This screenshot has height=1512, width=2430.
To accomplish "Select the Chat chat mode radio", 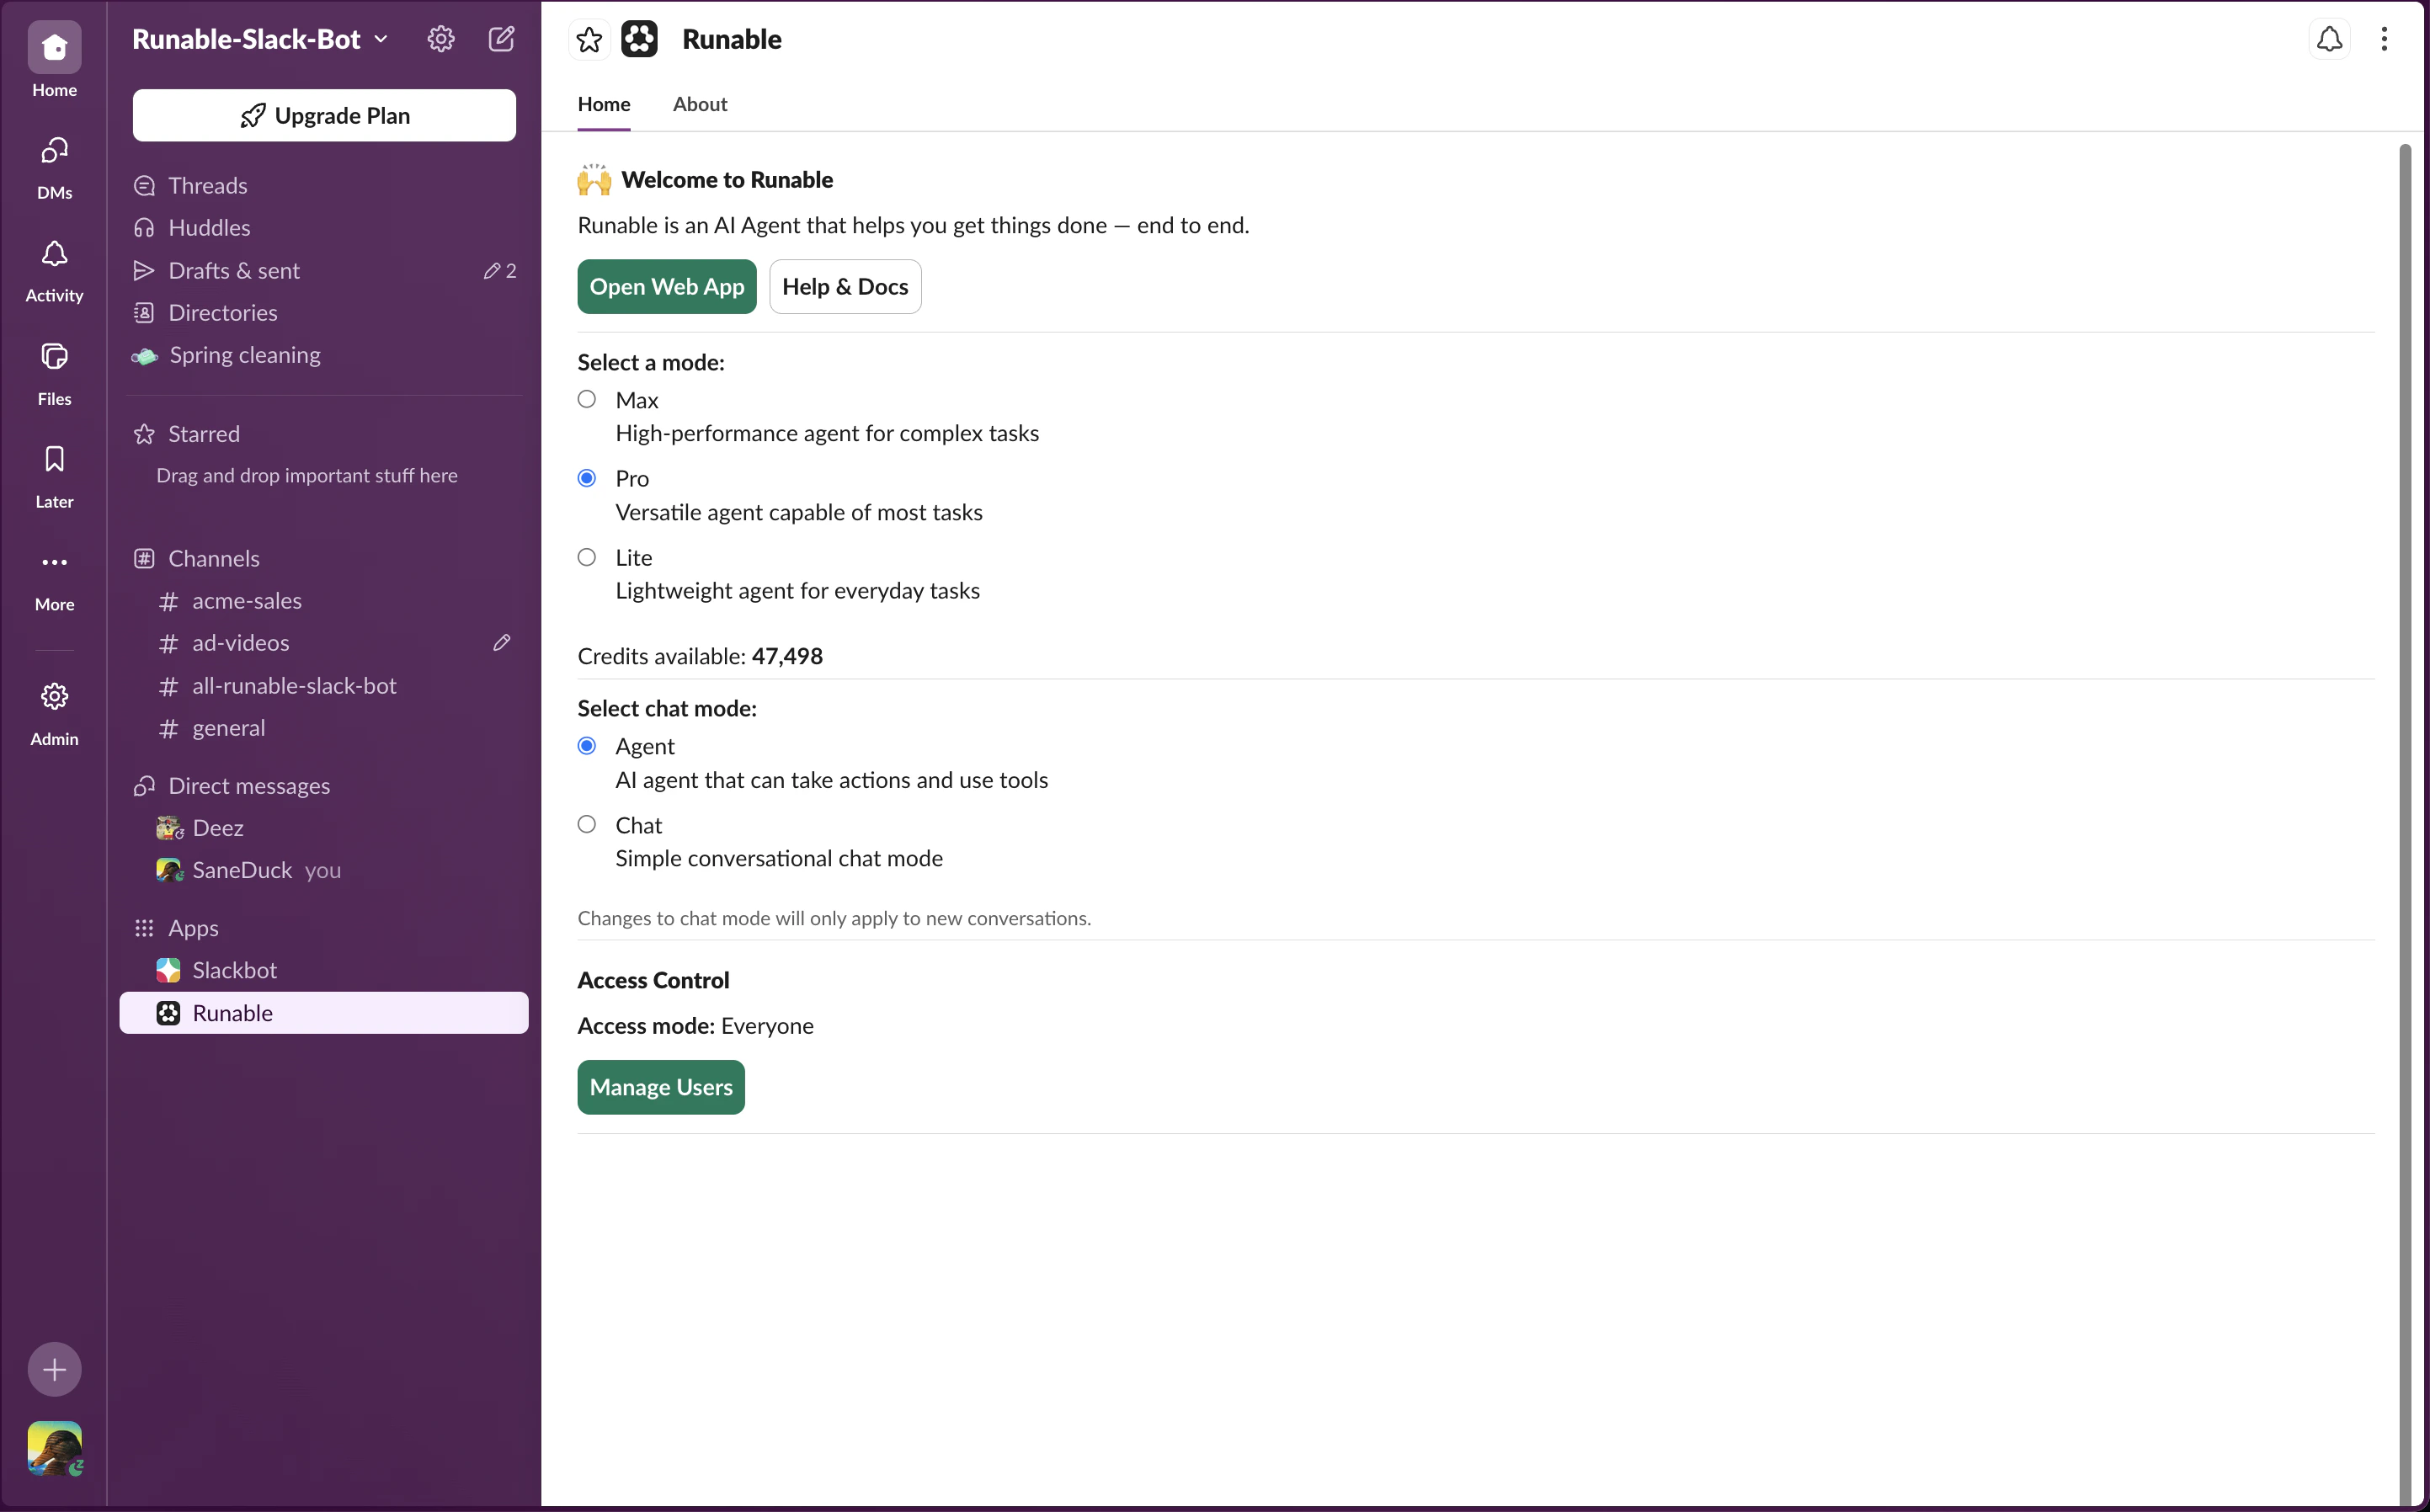I will coord(587,824).
